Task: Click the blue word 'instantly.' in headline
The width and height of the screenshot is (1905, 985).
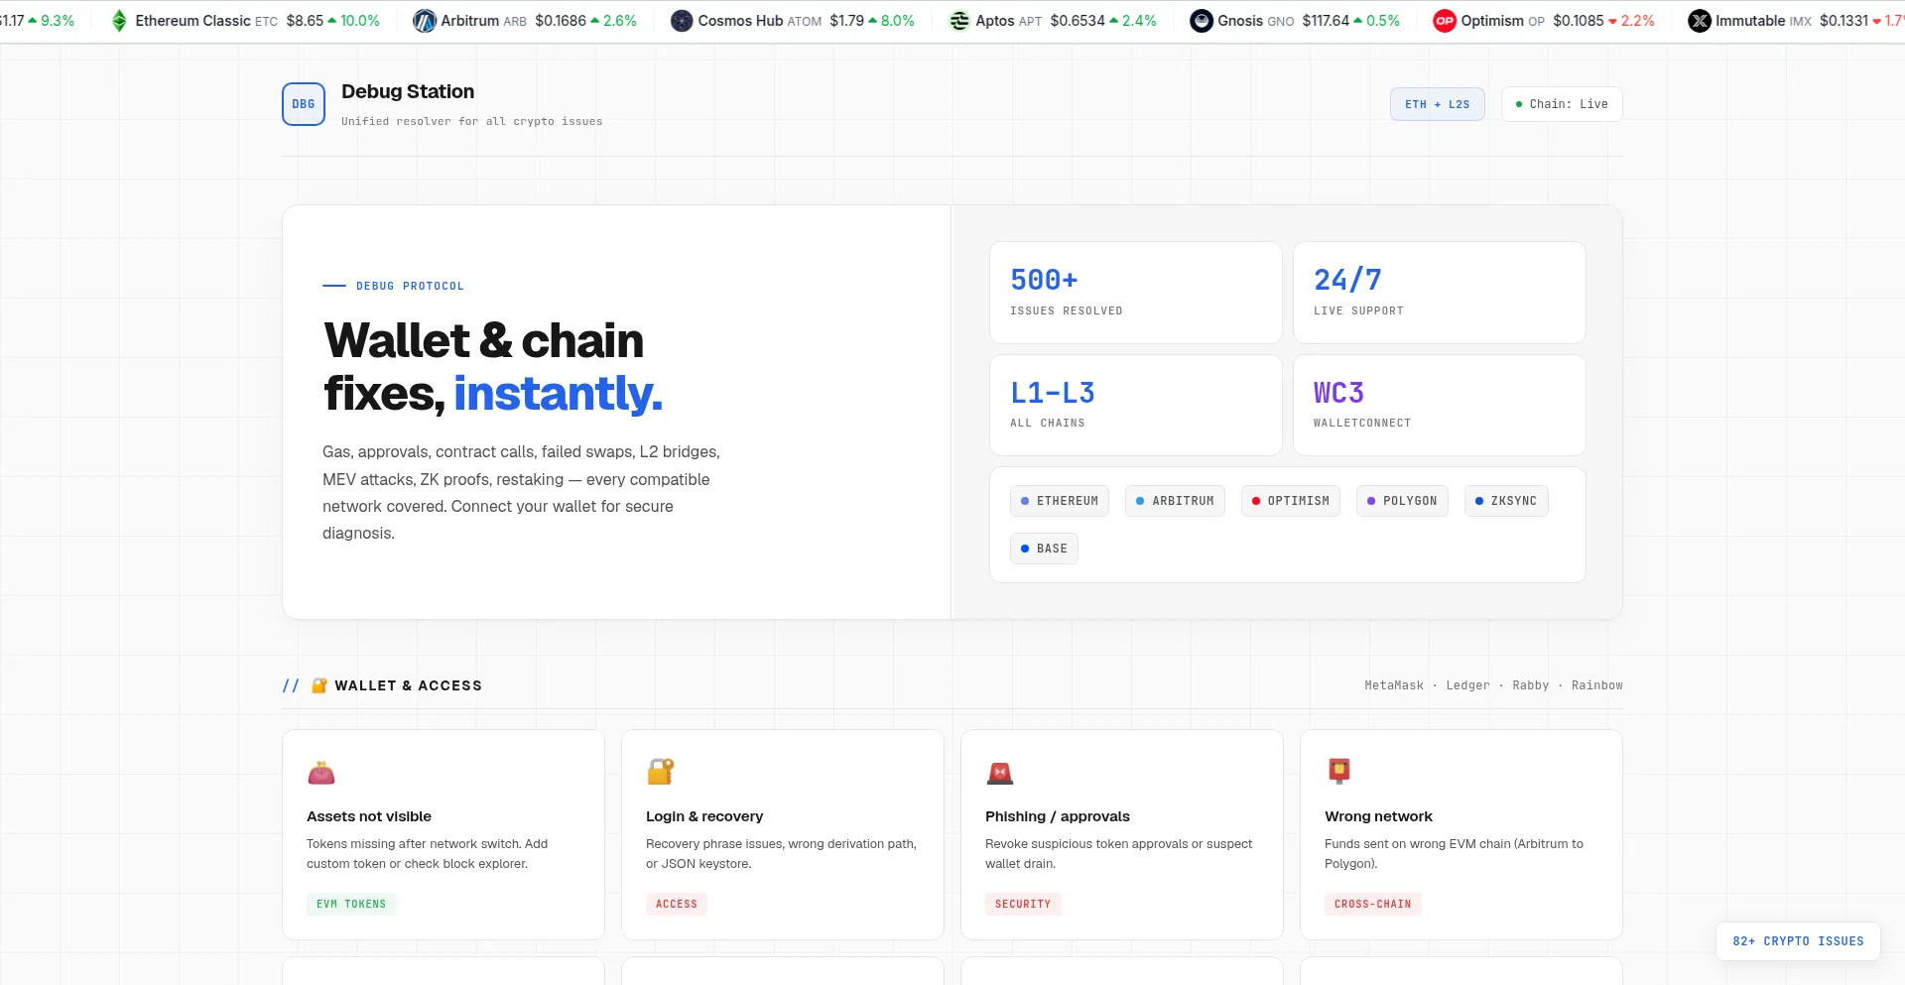Action: pos(558,394)
